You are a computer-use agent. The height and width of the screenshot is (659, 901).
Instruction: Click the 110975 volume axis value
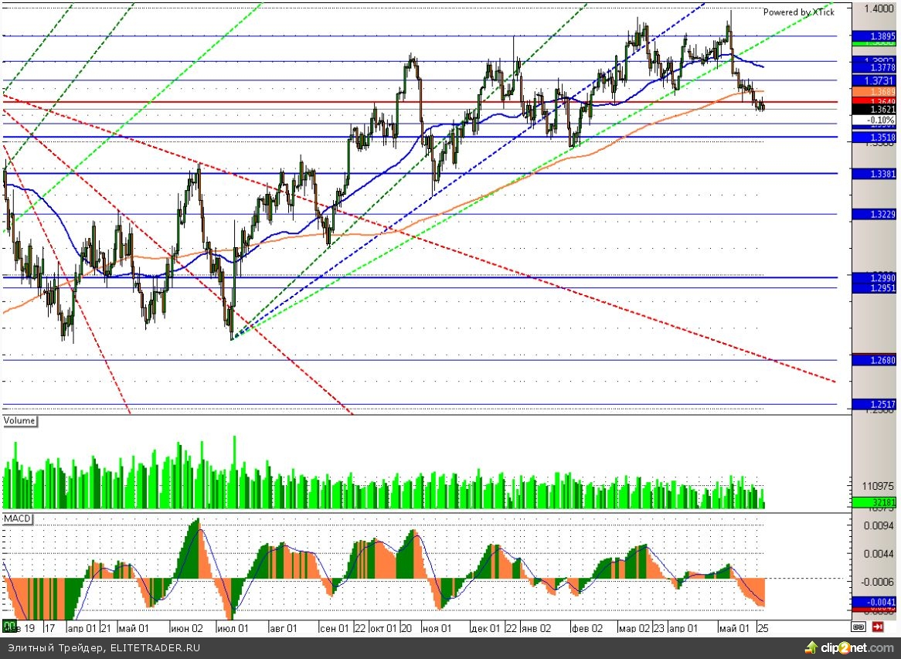click(x=878, y=486)
